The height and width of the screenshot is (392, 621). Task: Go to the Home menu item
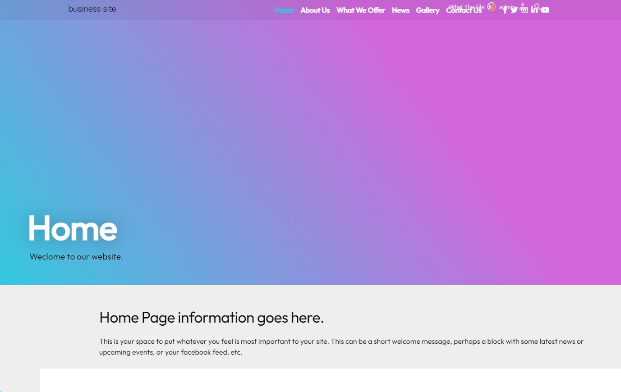[x=284, y=10]
